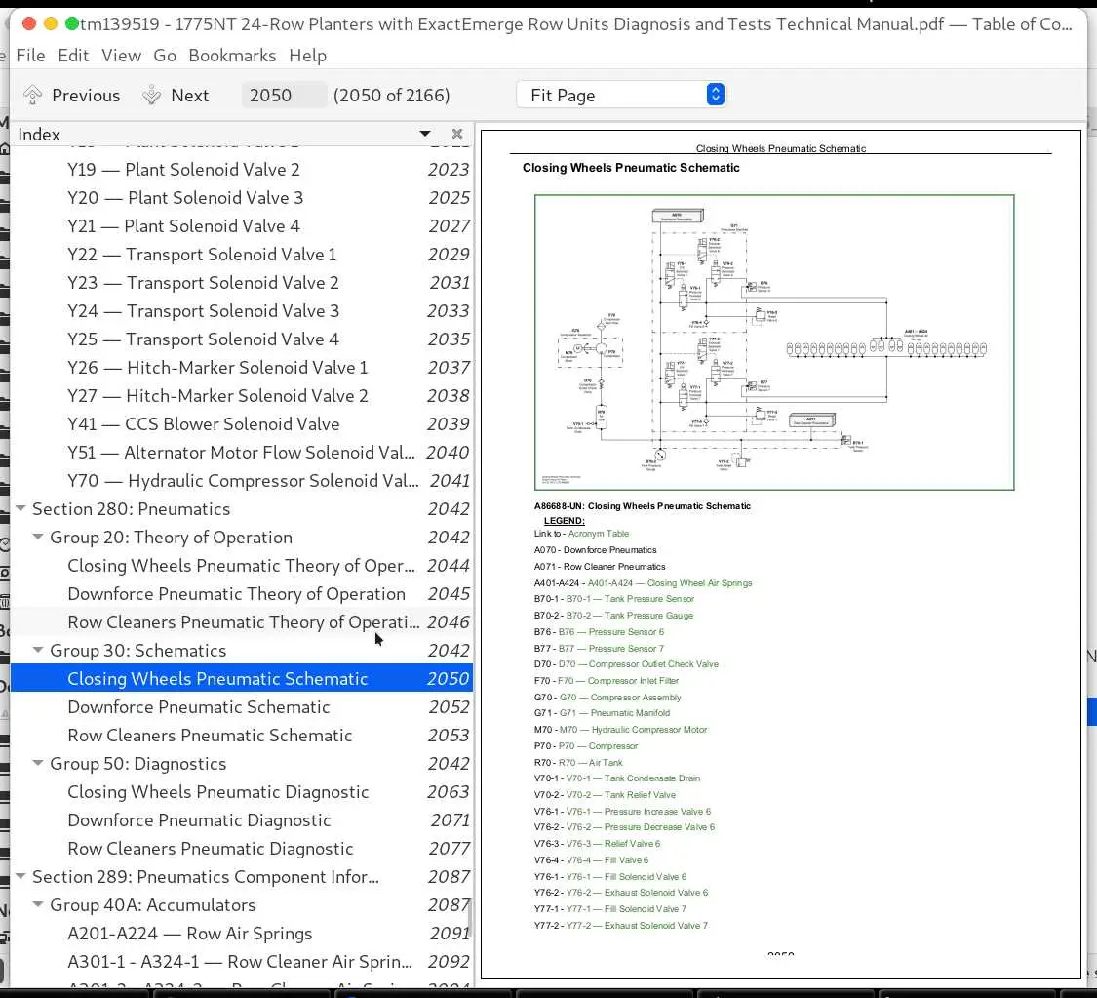Viewport: 1097px width, 998px height.
Task: Collapse Group 20: Theory of Operation
Action: [38, 537]
